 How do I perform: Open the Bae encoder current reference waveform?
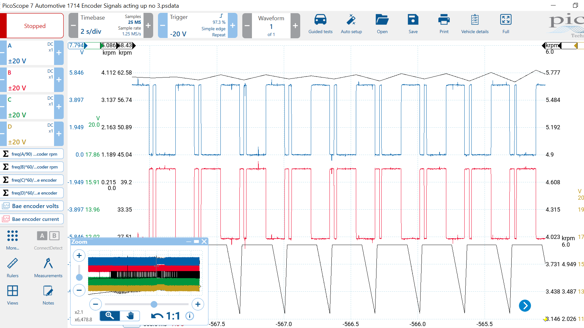coord(32,219)
